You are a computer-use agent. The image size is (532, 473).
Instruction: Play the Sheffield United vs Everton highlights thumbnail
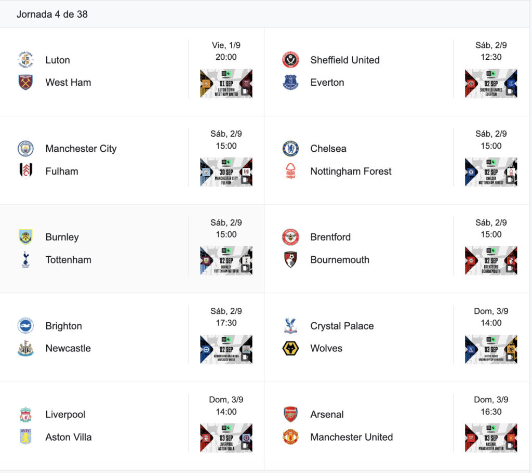pyautogui.click(x=491, y=84)
